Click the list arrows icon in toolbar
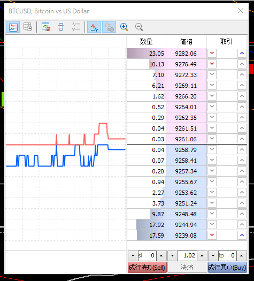Image resolution: width=254 pixels, height=281 pixels. (x=76, y=27)
